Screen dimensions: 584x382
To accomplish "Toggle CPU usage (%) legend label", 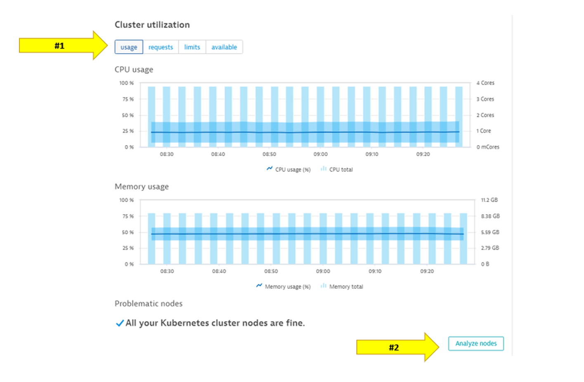I will (293, 170).
